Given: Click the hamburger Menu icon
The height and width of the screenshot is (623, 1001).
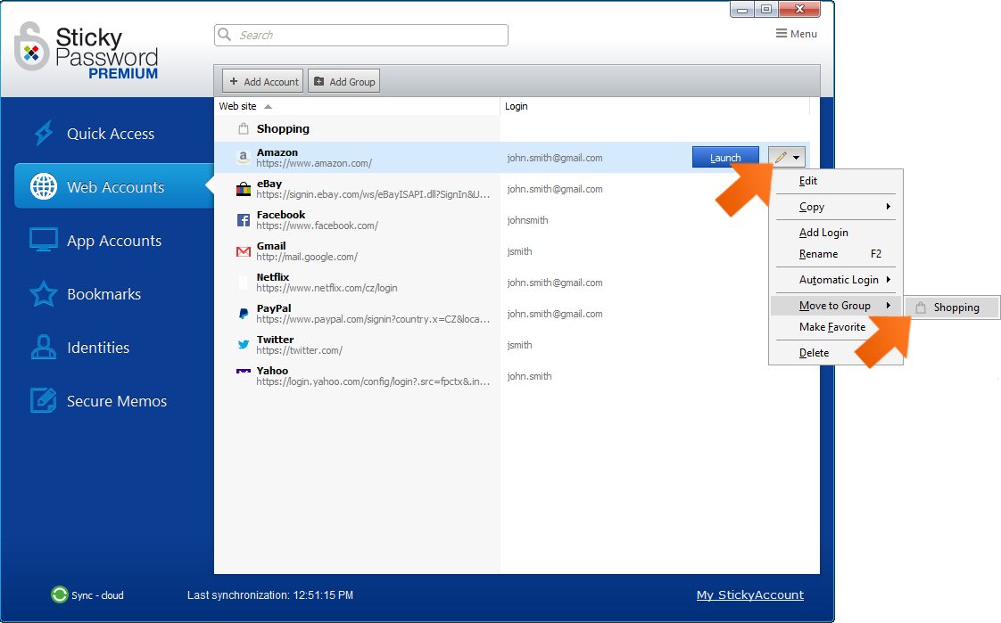Looking at the screenshot, I should pos(782,33).
